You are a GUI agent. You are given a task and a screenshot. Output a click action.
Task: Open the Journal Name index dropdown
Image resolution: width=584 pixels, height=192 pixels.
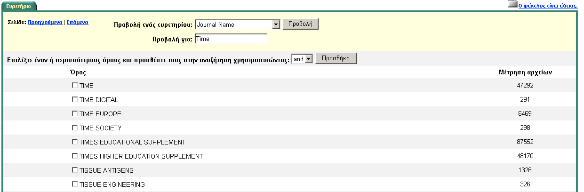coord(238,24)
